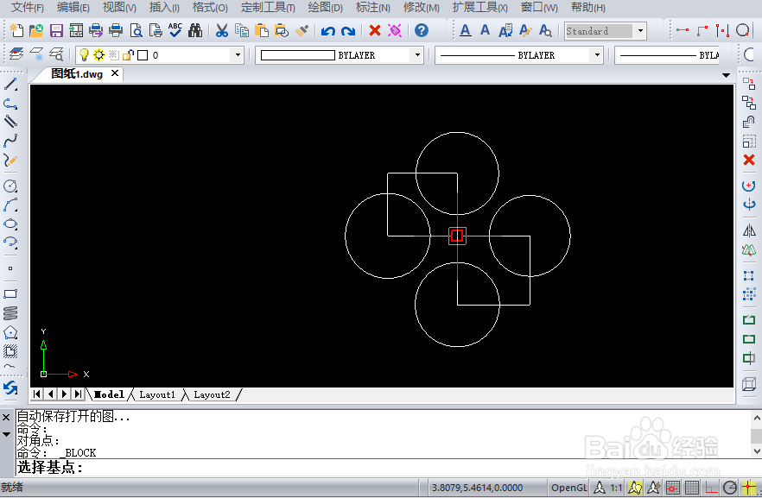Screen dimensions: 762x498
Task: Click the coordinates readout in status bar
Action: click(477, 488)
